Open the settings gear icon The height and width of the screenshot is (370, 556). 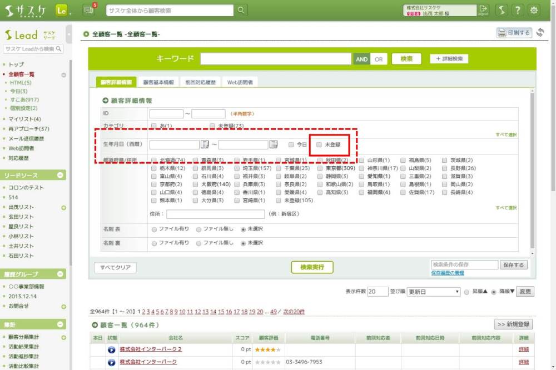[534, 10]
